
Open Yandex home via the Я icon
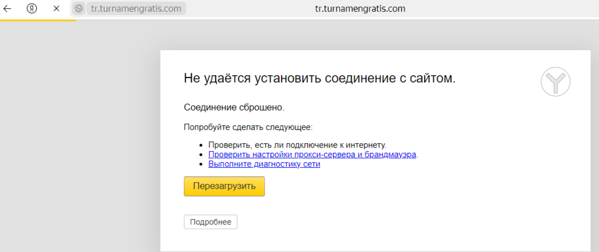[32, 8]
